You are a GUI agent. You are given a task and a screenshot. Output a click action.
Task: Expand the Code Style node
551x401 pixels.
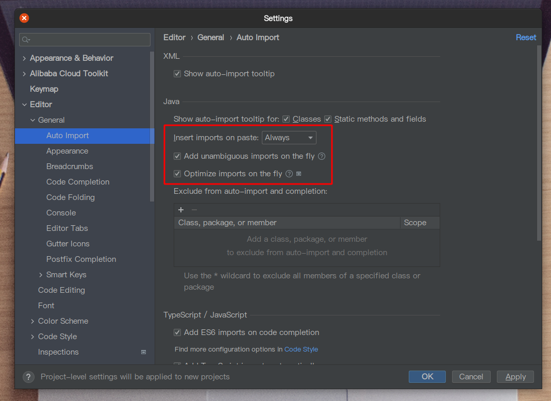[32, 337]
